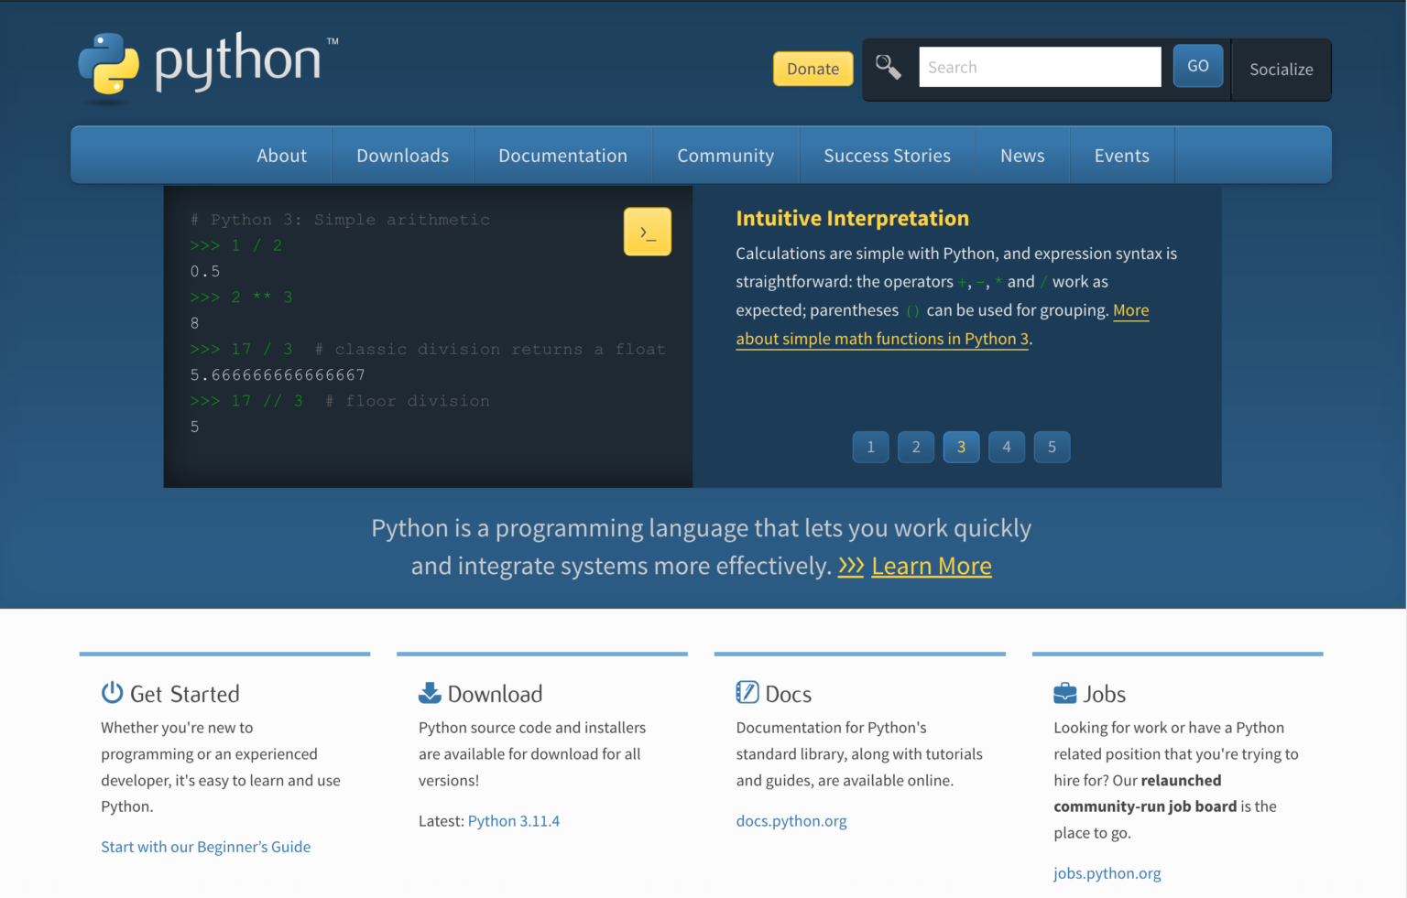
Task: Click the Docs notepad icon
Action: click(747, 693)
